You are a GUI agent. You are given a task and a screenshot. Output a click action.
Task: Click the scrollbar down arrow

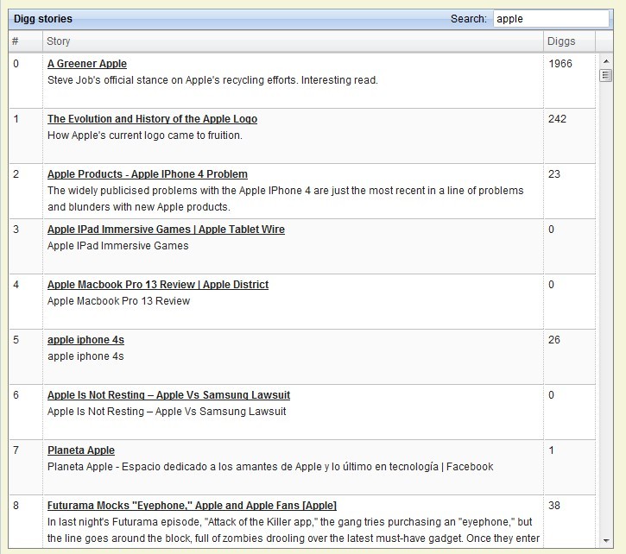606,540
